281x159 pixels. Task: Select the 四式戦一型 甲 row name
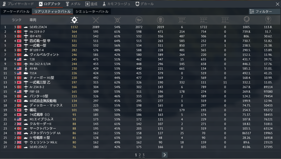pos(40,41)
